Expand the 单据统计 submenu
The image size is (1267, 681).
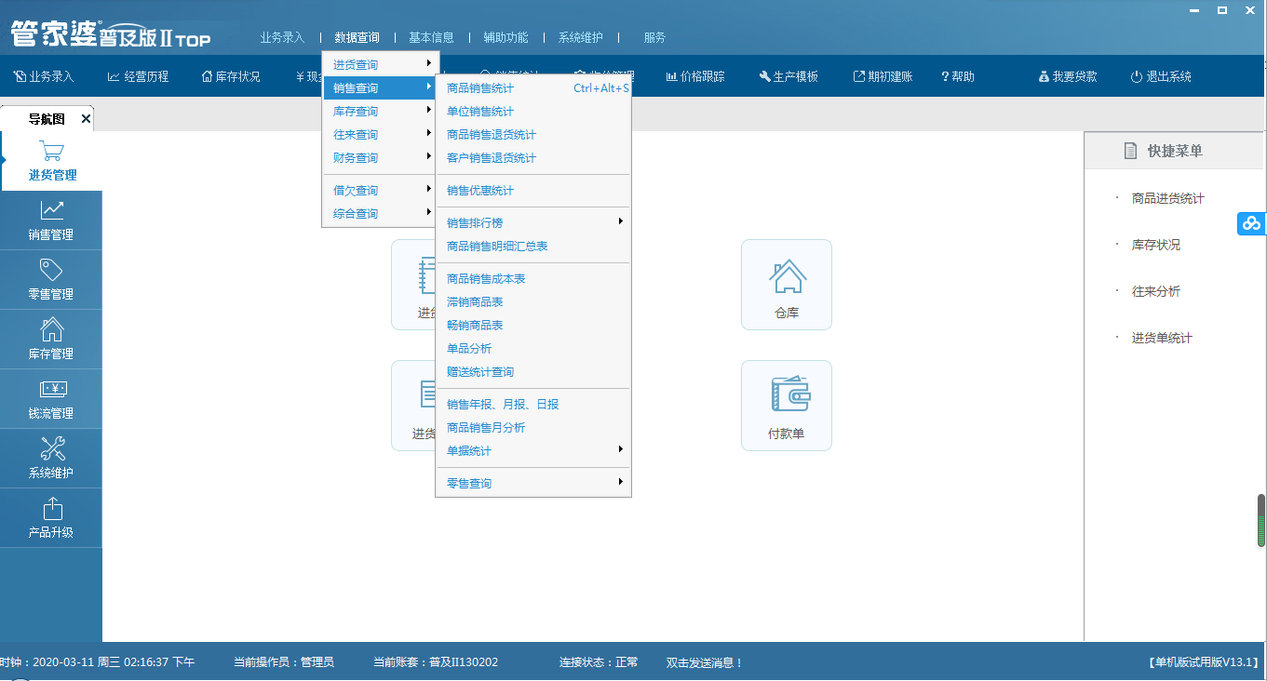click(533, 451)
